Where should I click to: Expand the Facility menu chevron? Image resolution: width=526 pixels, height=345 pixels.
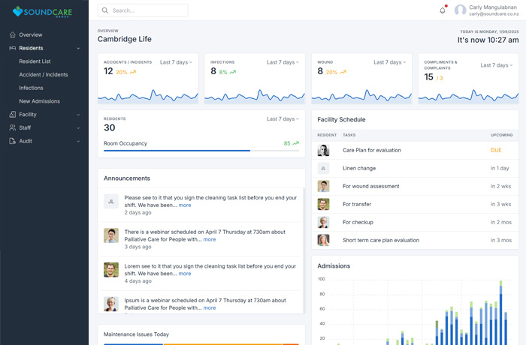pos(78,115)
